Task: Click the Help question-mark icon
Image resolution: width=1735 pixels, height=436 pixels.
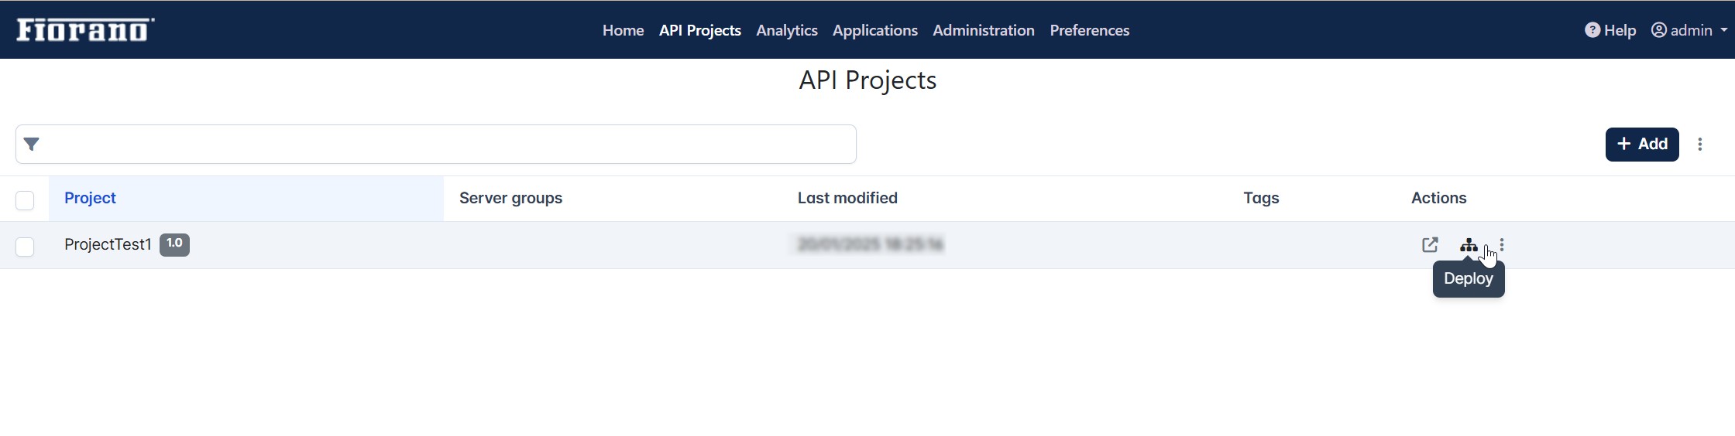Action: 1592,30
